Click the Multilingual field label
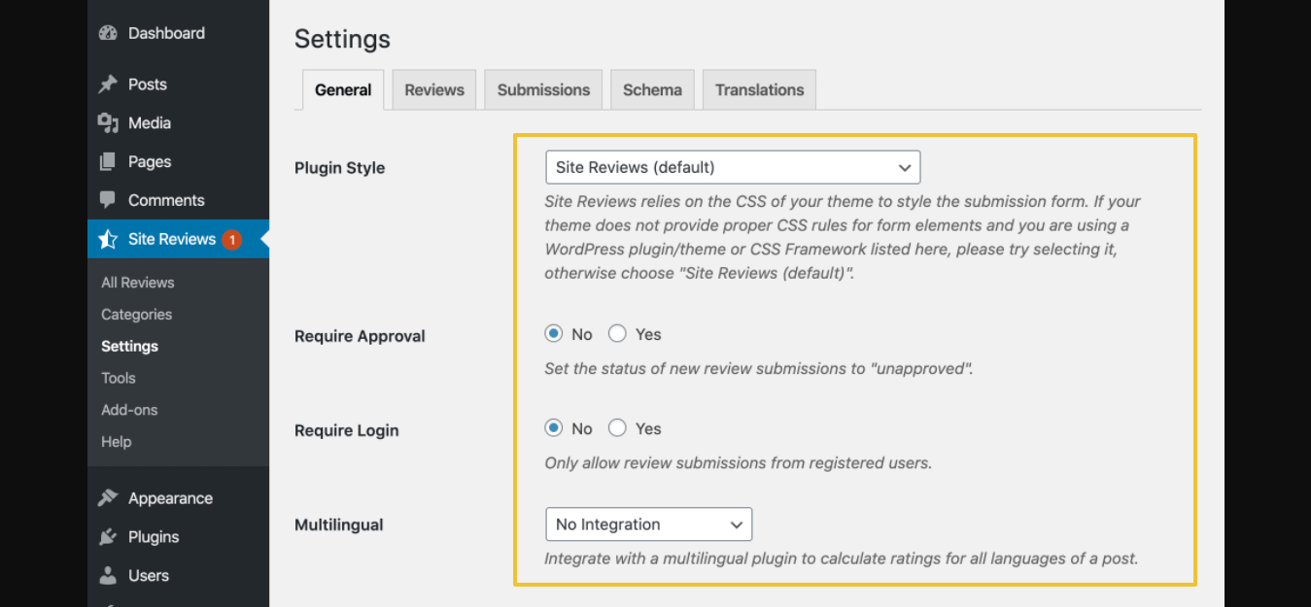The height and width of the screenshot is (607, 1311). click(x=338, y=524)
